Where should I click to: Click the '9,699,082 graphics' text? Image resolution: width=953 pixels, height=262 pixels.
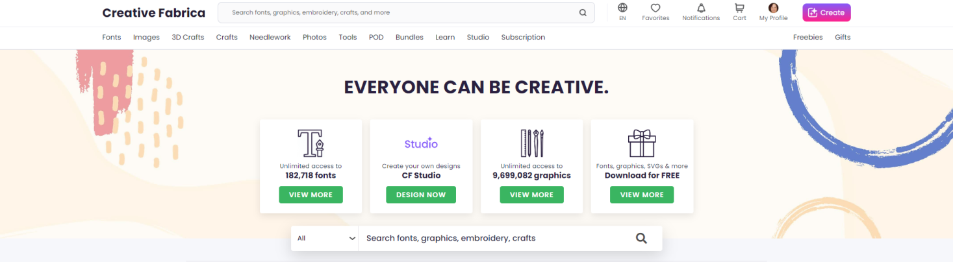pyautogui.click(x=532, y=175)
